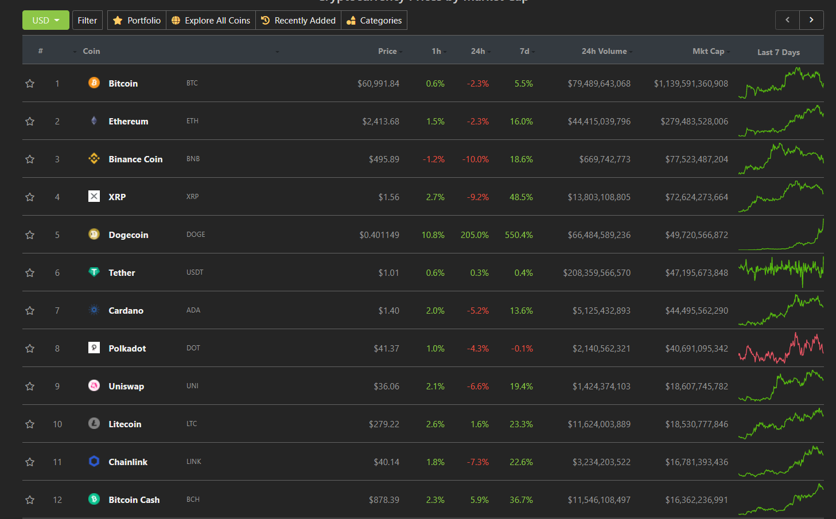Sort by the # rank column

(x=41, y=51)
